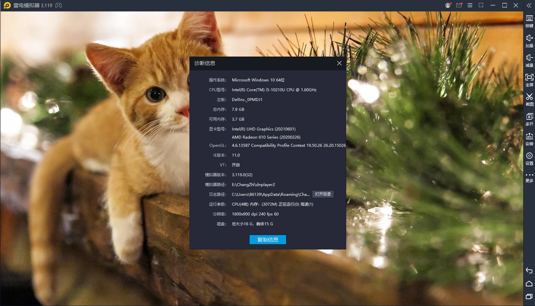Collapse the right sidebar with double chevron
This screenshot has width=535, height=306.
pos(529,6)
